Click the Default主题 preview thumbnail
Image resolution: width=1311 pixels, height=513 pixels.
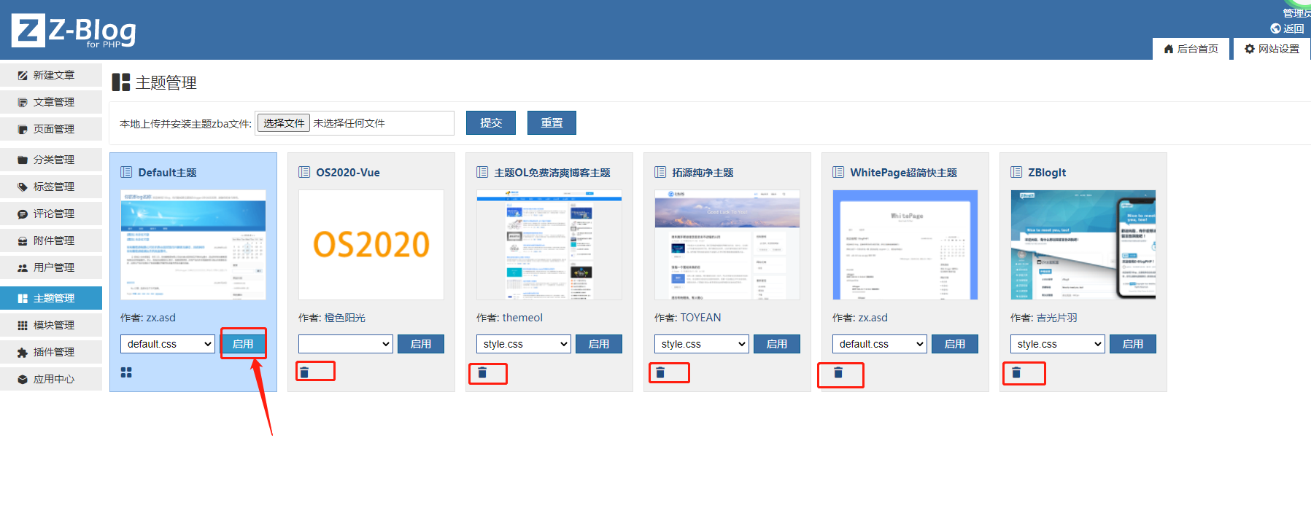193,245
